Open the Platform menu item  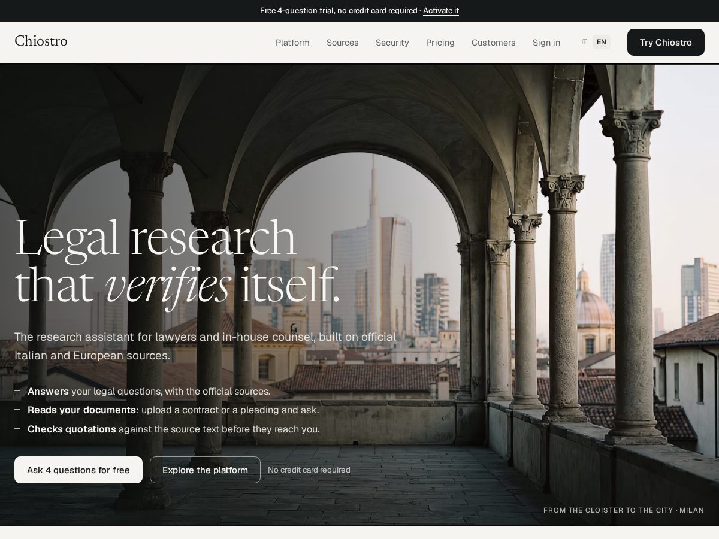point(292,43)
